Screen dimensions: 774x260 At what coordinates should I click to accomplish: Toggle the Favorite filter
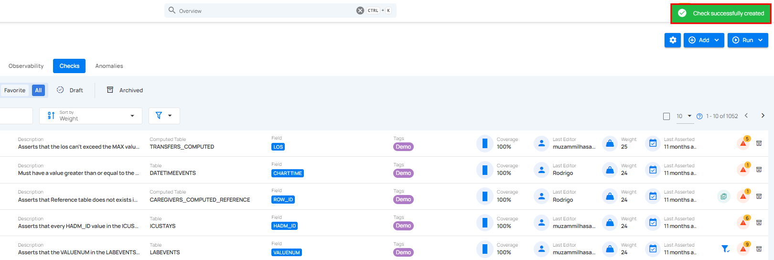(15, 90)
